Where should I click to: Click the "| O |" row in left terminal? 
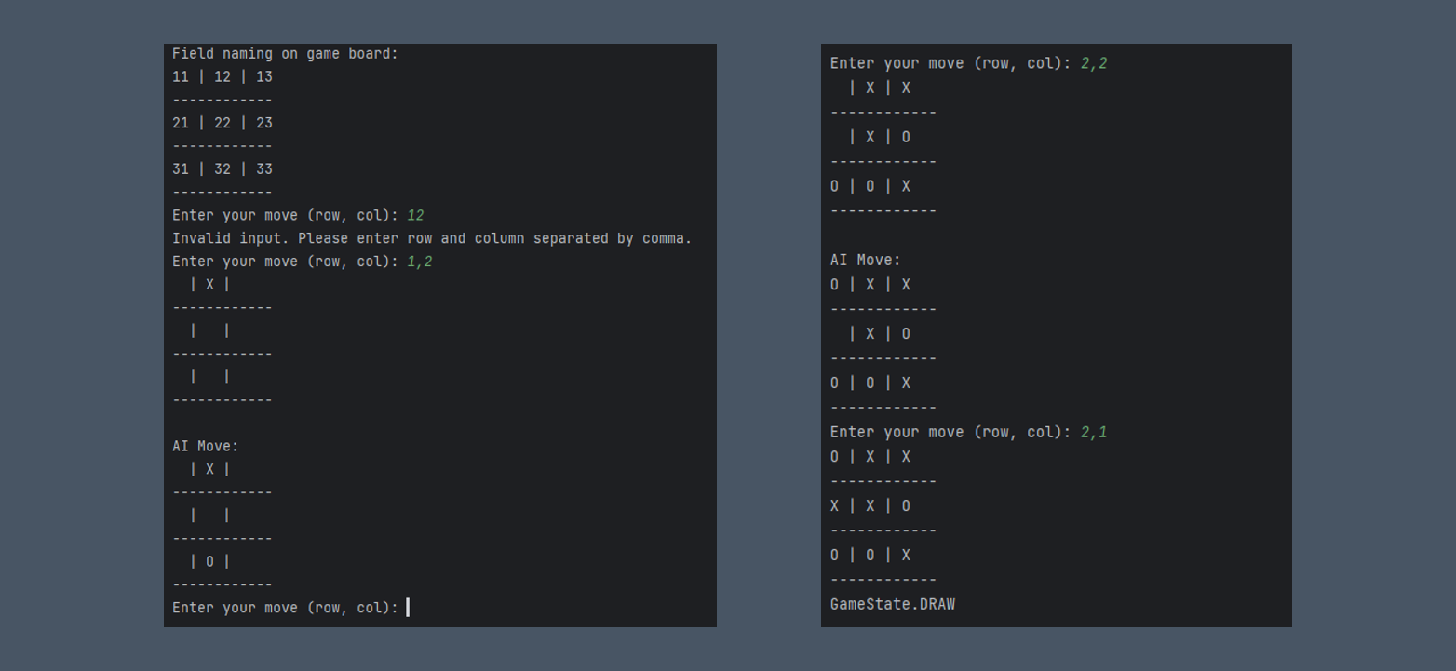pos(209,561)
